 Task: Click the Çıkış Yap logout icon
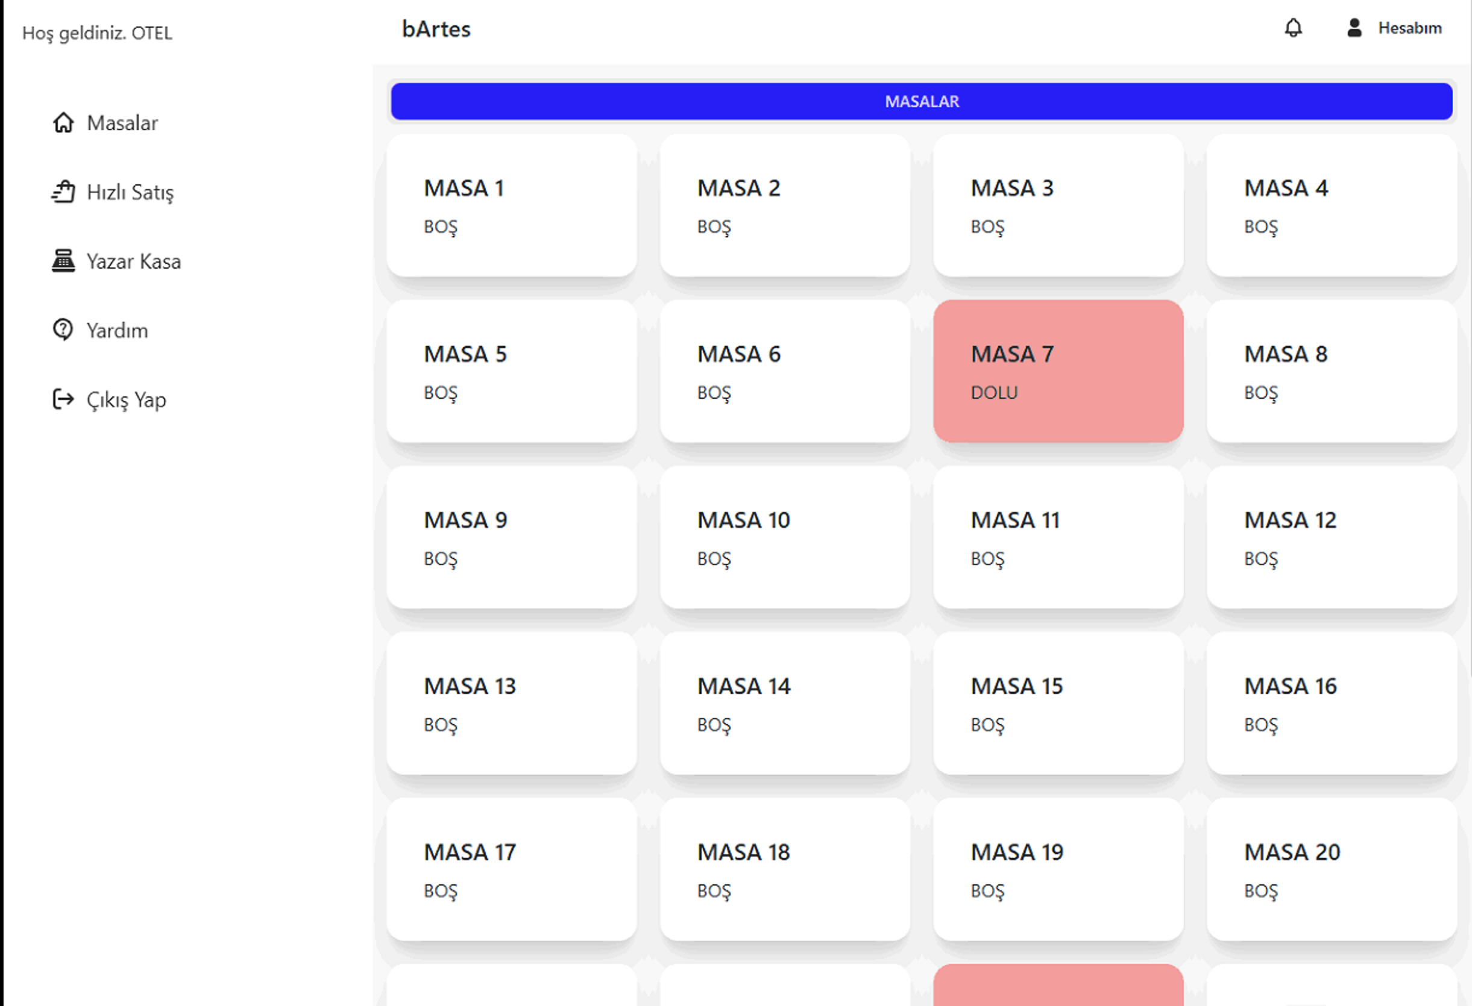63,399
